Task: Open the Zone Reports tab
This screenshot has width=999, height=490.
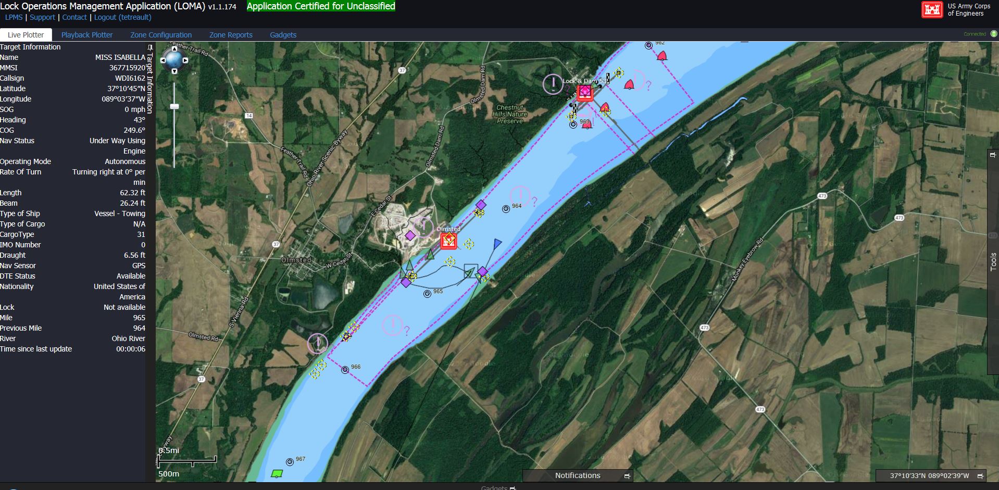Action: 231,35
